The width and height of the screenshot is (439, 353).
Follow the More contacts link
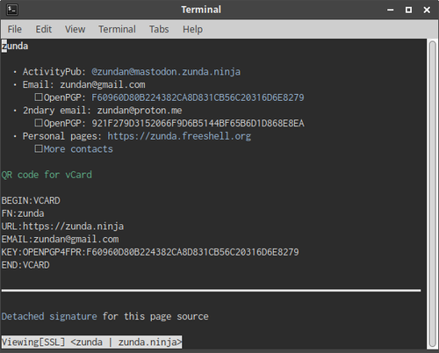point(78,149)
